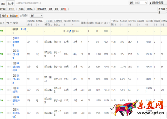
Task: Click the help icon after 标签 button
Action: (68, 9)
